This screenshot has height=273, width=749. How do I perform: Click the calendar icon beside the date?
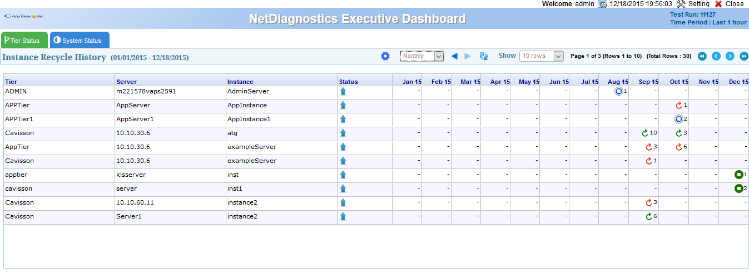[x=602, y=4]
